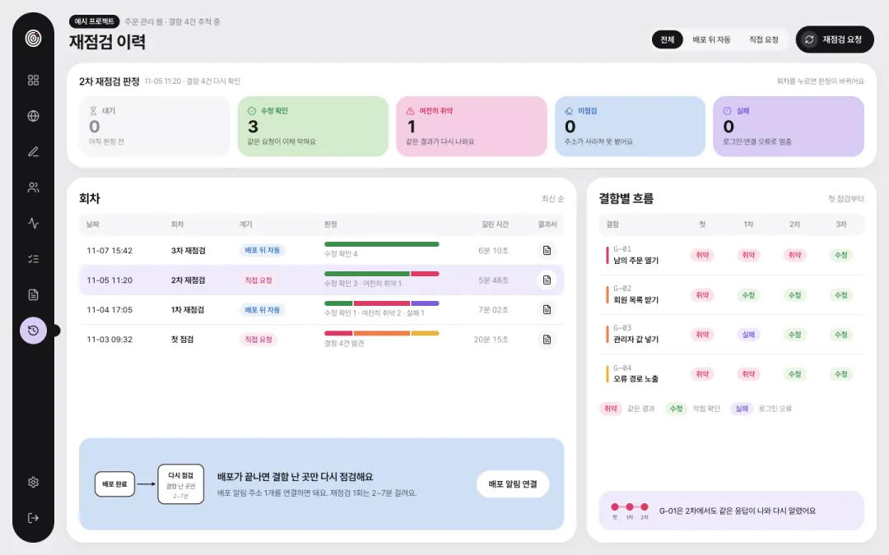Open report for 첫 점검 row

coord(547,340)
